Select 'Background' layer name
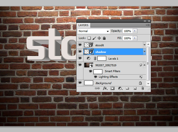Screen dimensions: 178x132 (103, 83)
